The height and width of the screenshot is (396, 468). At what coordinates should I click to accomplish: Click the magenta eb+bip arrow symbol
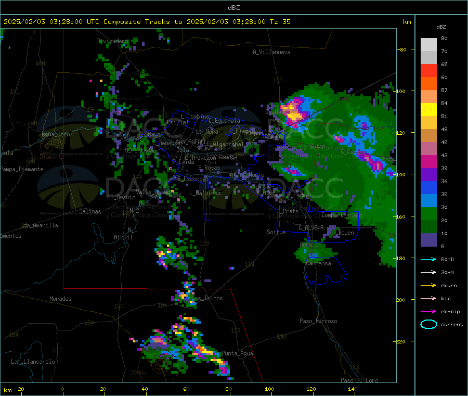pos(428,312)
